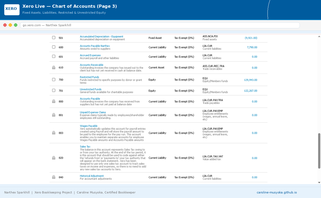Click the Trade receivables label
This screenshot has width=321, height=198.
(x=212, y=69)
